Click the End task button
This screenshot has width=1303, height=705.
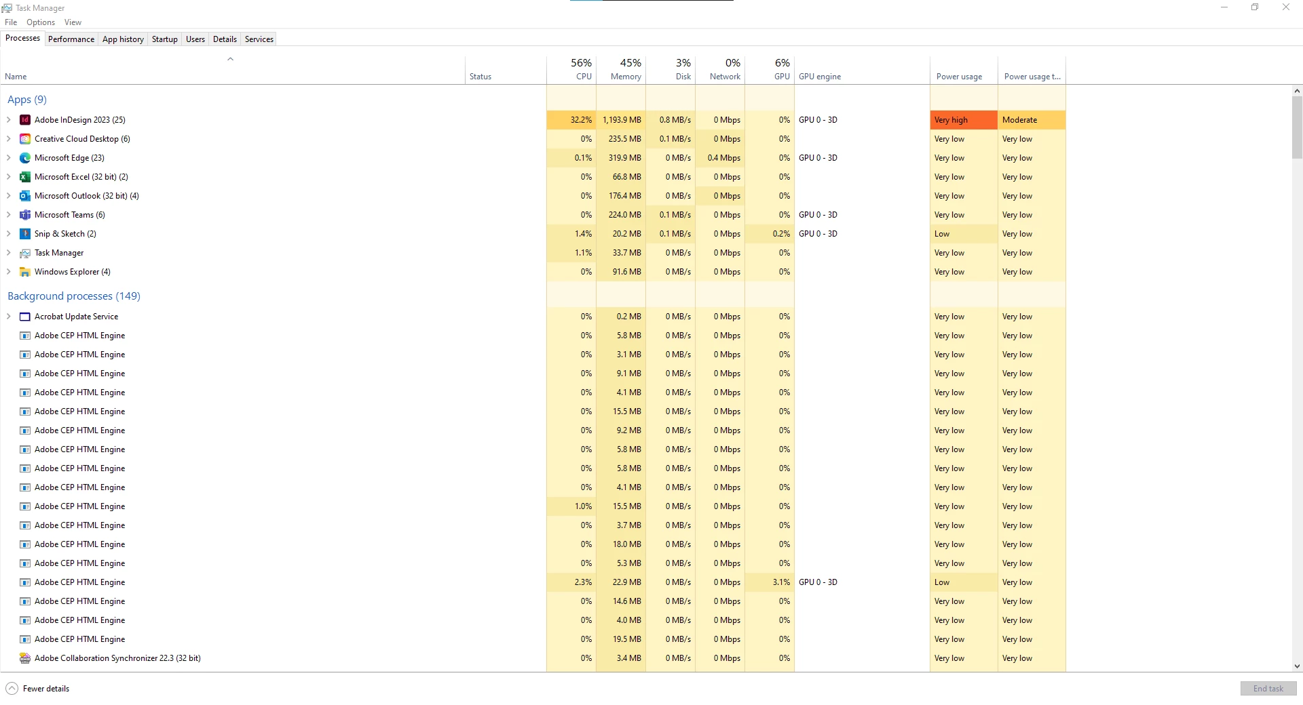point(1268,689)
